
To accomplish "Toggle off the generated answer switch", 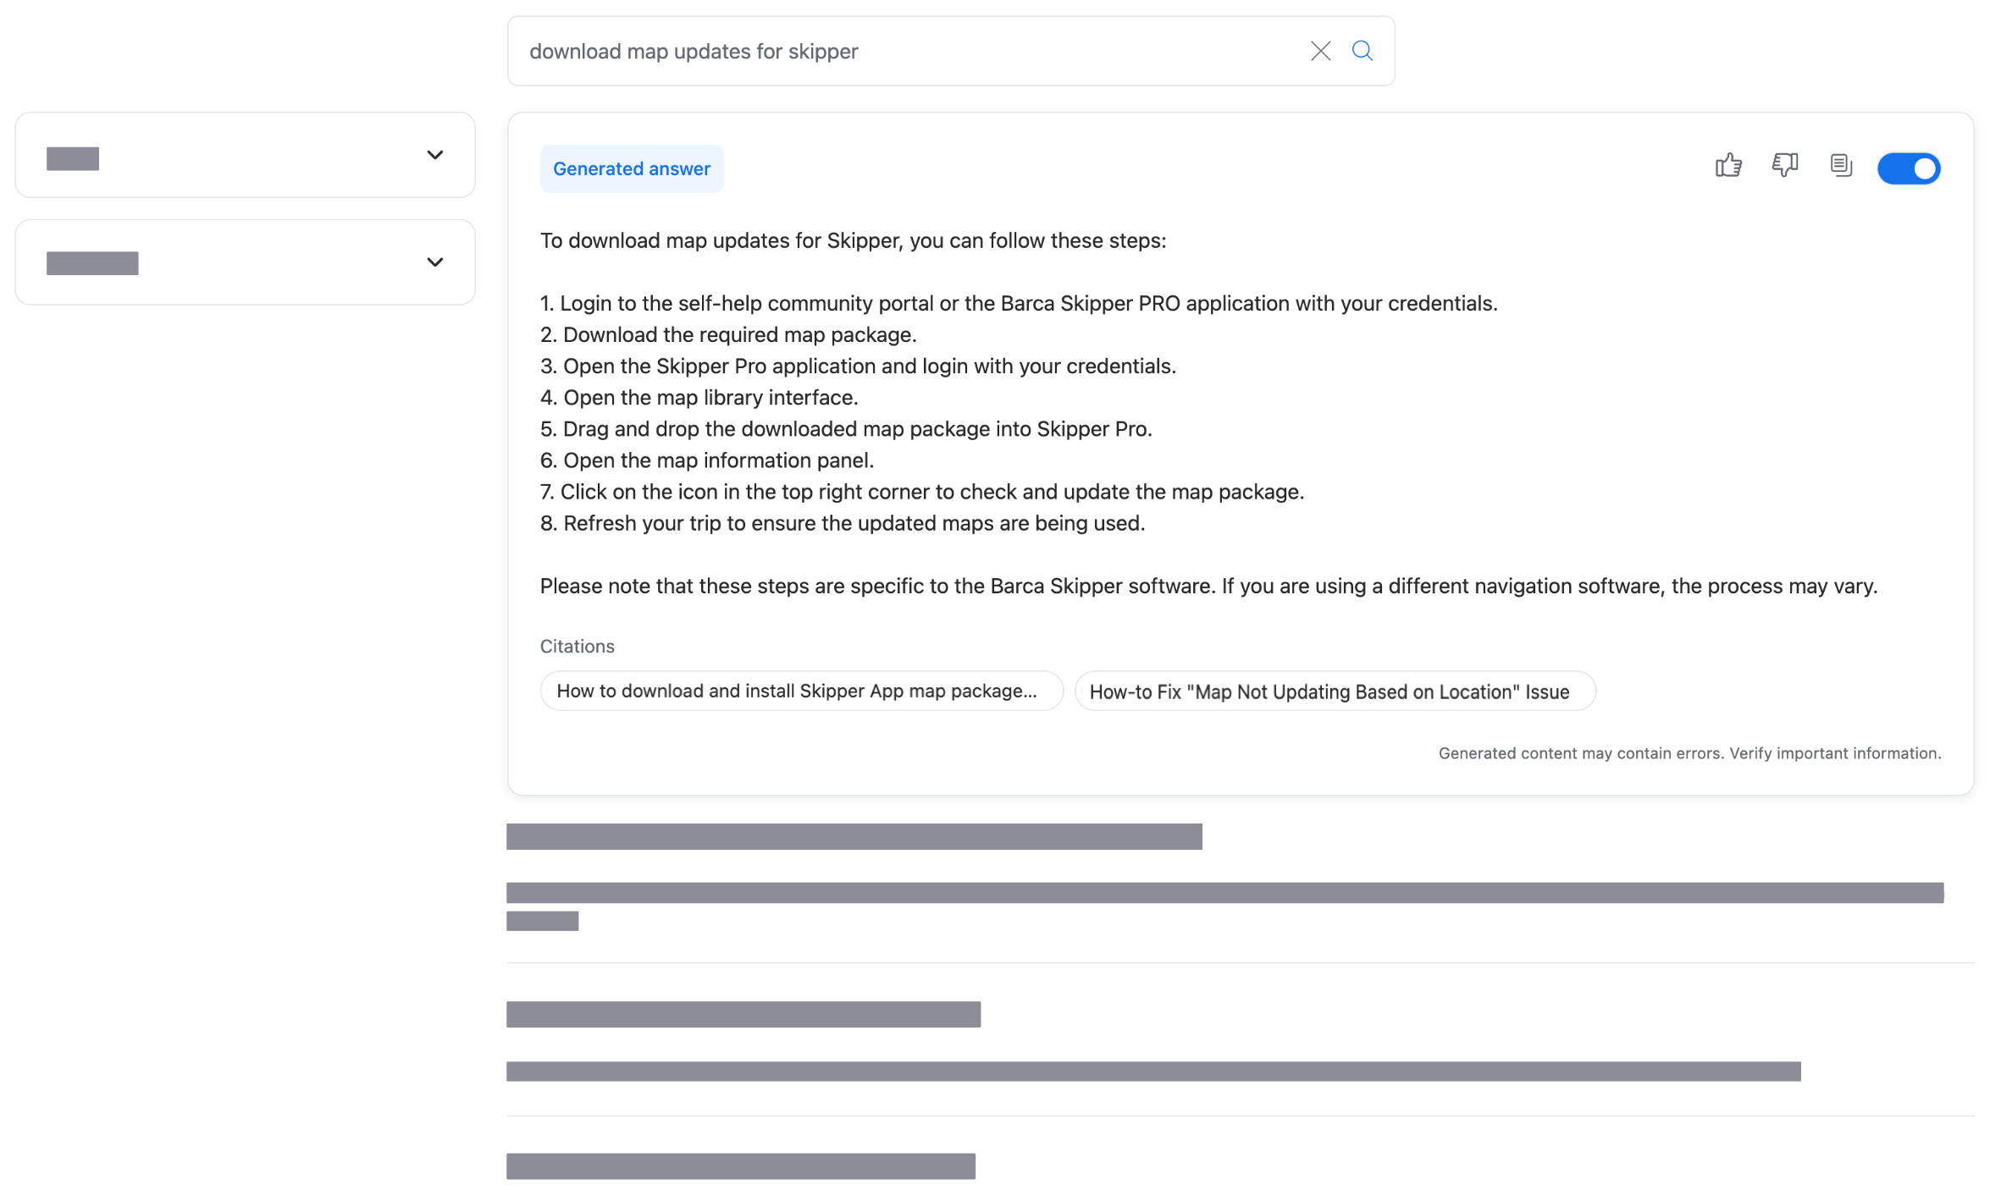I will tap(1909, 168).
